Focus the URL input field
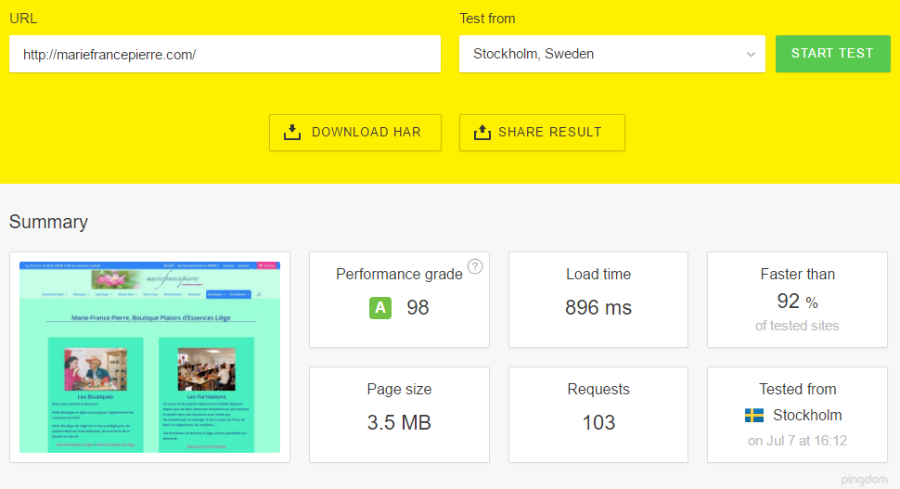Image resolution: width=900 pixels, height=489 pixels. (x=225, y=54)
